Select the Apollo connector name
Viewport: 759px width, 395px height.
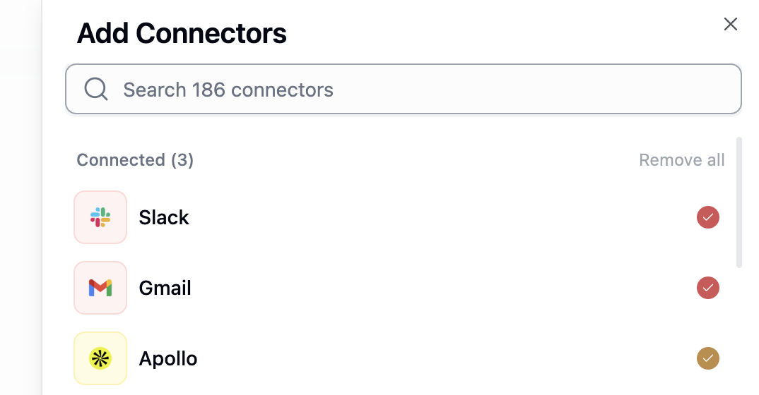(168, 359)
